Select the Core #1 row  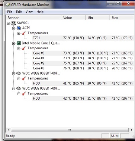point(83,58)
